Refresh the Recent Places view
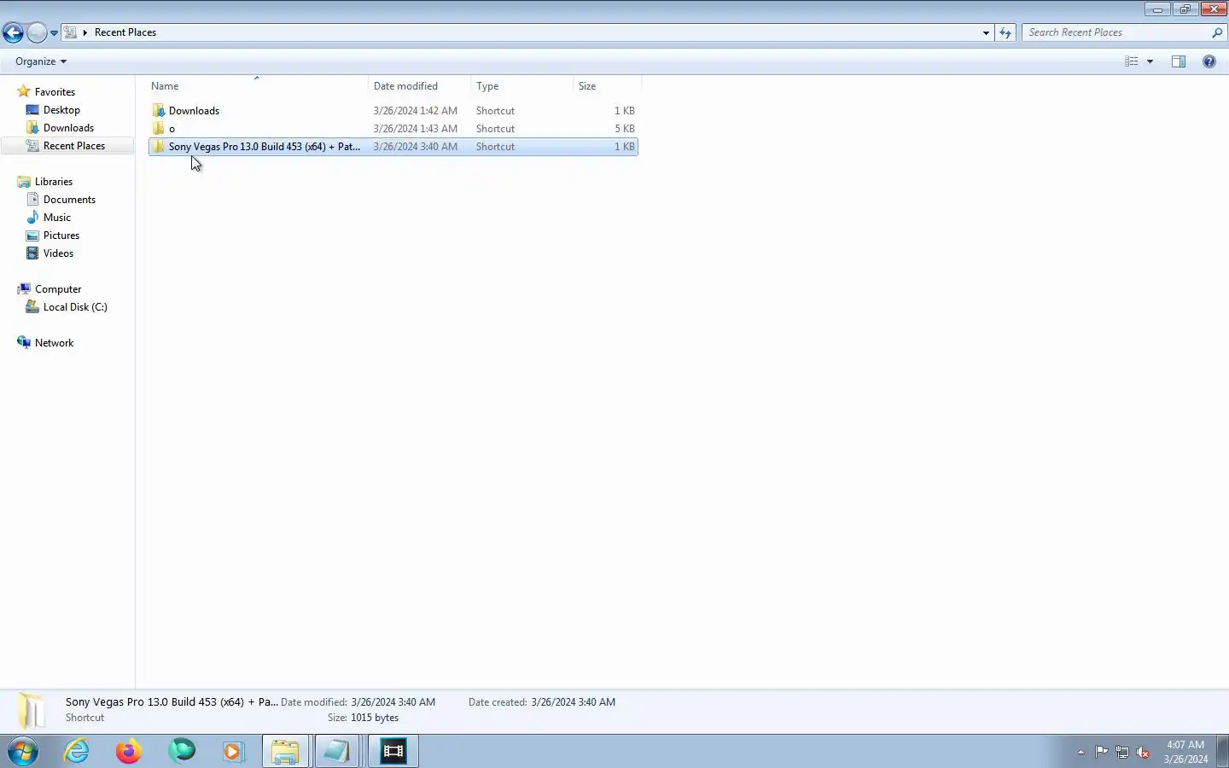Viewport: 1229px width, 768px height. (1005, 32)
